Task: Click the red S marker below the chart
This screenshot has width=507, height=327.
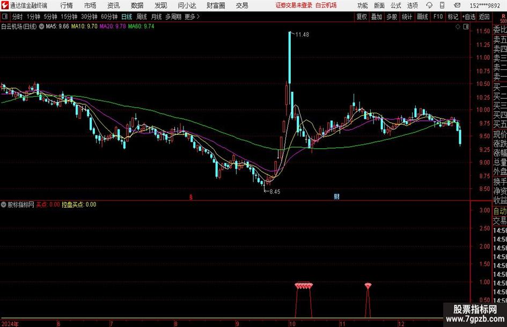Action: pyautogui.click(x=191, y=197)
